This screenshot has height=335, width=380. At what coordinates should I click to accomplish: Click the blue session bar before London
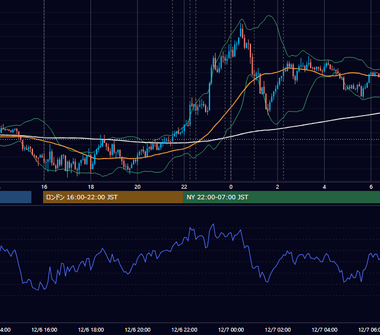point(16,197)
